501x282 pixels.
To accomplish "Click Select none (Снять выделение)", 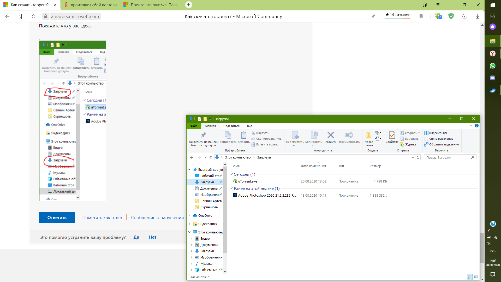I will pos(439,139).
